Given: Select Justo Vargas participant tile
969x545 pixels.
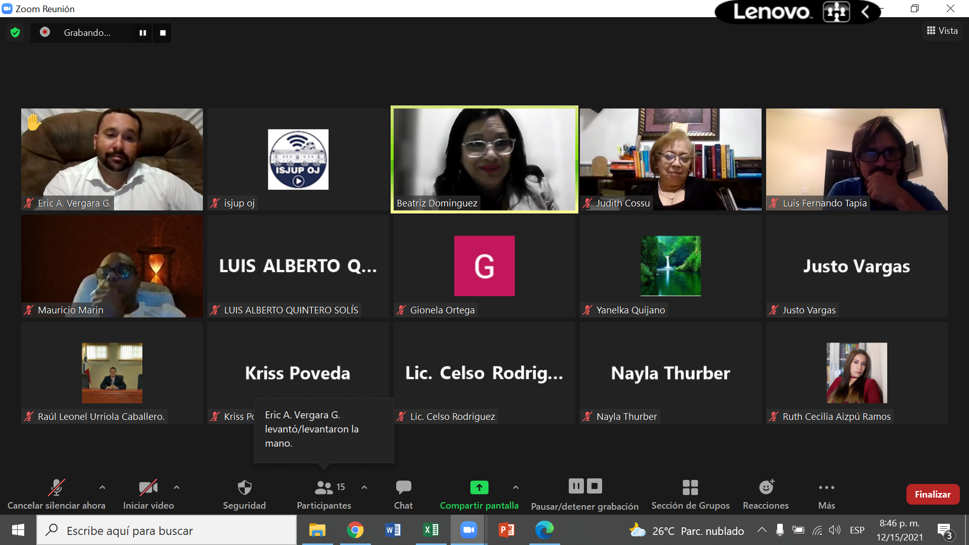Looking at the screenshot, I should pyautogui.click(x=857, y=266).
